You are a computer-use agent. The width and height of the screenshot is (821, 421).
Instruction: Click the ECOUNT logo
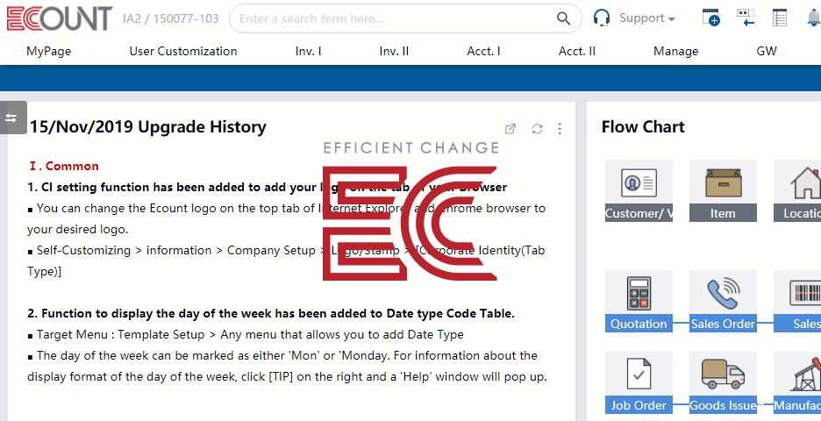[59, 18]
